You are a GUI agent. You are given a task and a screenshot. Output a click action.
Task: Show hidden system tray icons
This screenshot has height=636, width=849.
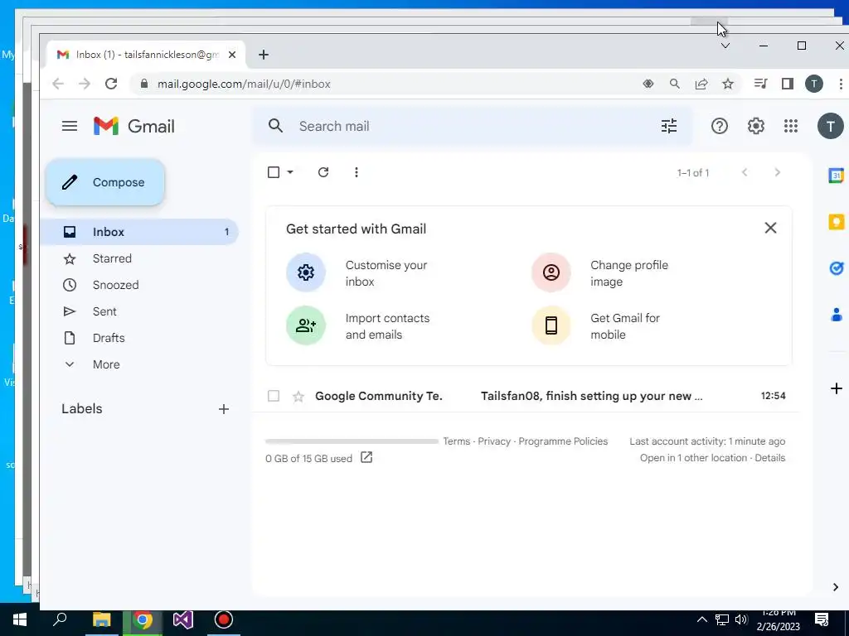(x=701, y=619)
